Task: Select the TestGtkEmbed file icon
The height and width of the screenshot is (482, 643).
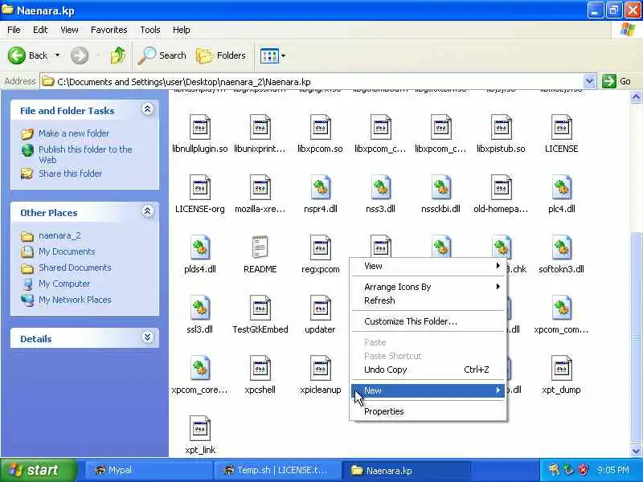Action: coord(260,308)
